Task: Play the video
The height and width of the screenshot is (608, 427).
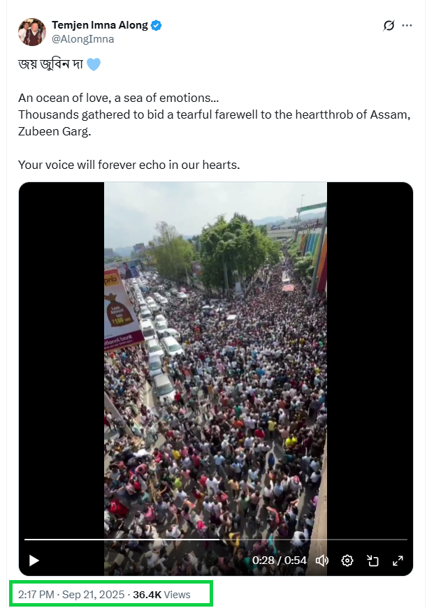Action: click(x=34, y=560)
